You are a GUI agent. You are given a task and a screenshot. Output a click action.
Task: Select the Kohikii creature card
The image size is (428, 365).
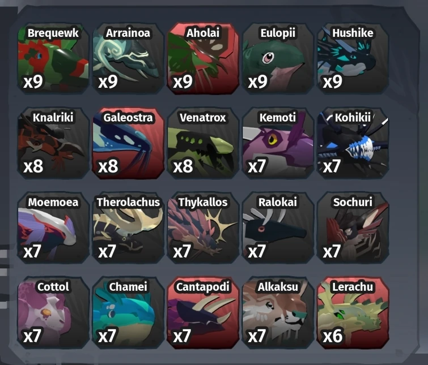point(353,143)
